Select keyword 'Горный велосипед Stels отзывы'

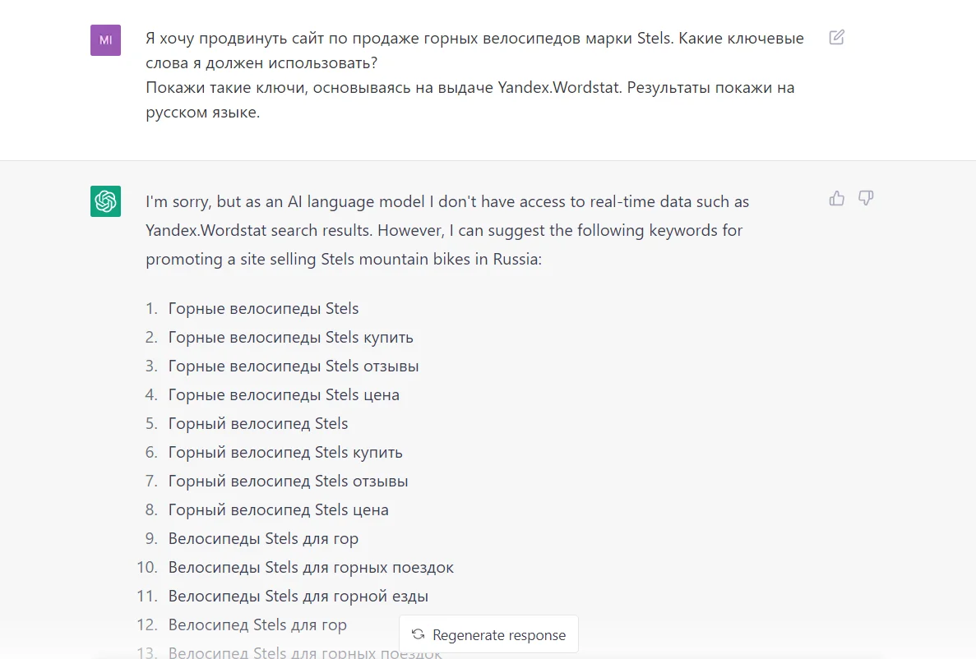pyautogui.click(x=288, y=482)
